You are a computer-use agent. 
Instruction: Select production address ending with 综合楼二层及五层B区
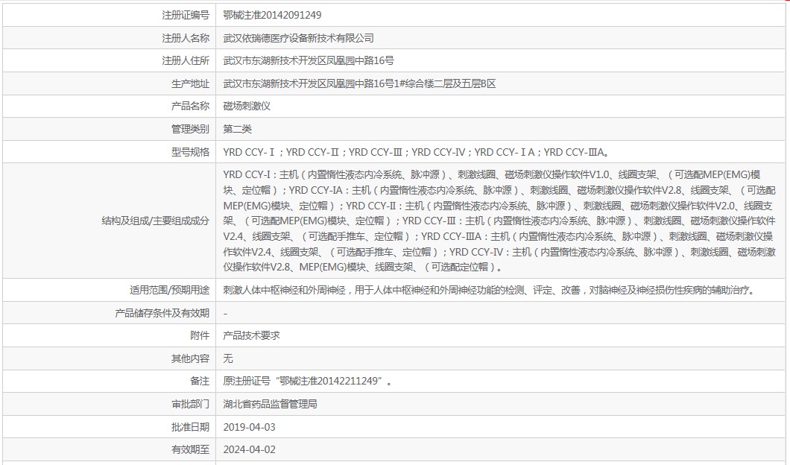click(359, 83)
